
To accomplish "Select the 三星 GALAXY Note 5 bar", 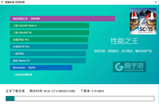I will click(49, 26).
